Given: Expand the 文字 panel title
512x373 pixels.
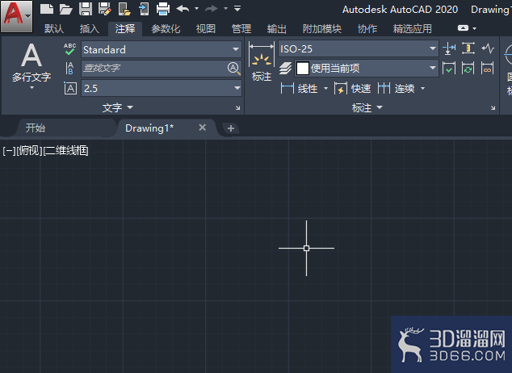Looking at the screenshot, I should (x=118, y=107).
